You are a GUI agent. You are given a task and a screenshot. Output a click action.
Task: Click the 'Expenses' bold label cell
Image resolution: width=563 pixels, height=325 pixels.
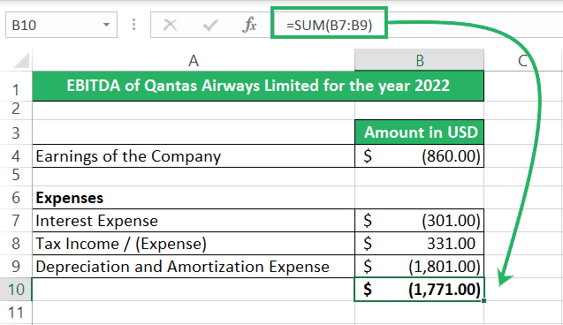point(194,197)
